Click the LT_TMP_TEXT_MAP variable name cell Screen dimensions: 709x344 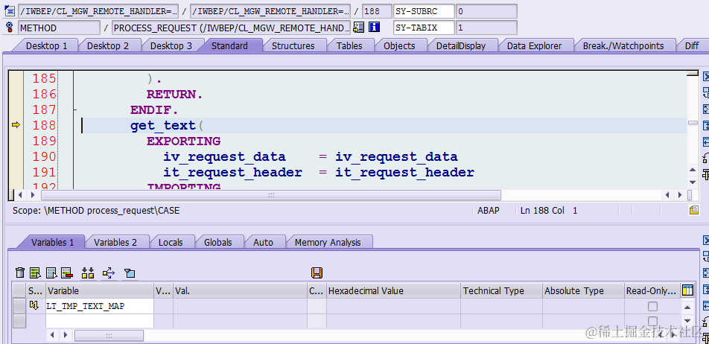(100, 306)
